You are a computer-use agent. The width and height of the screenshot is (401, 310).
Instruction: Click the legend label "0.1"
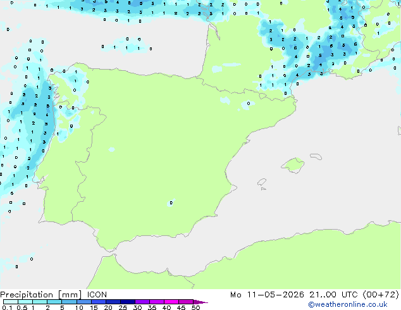(x=7, y=307)
